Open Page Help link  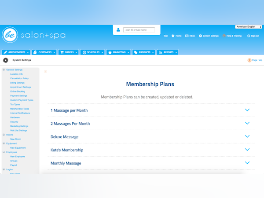click(x=257, y=60)
